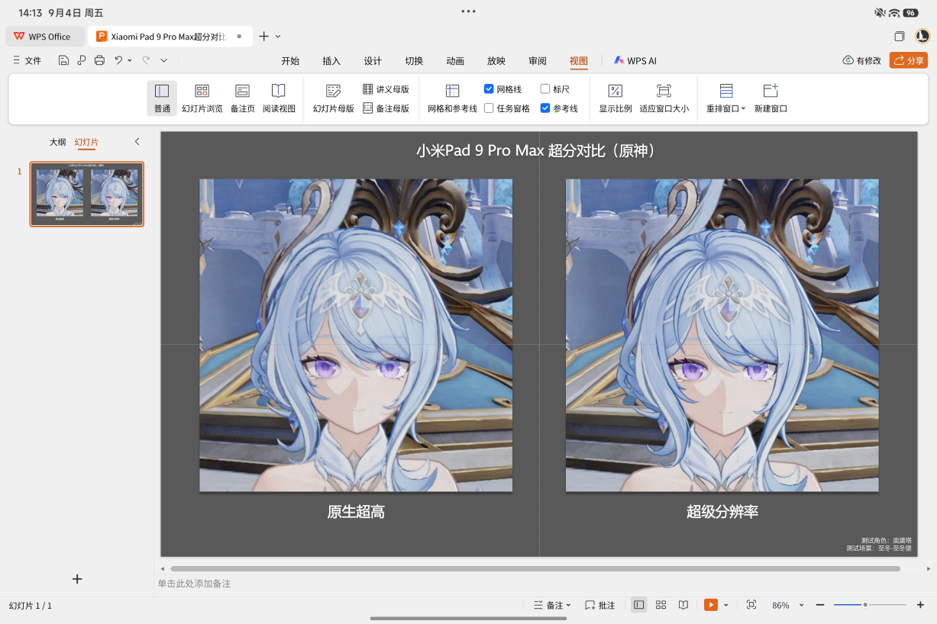Open user profile avatar
Screen dimensions: 937x624
point(922,36)
